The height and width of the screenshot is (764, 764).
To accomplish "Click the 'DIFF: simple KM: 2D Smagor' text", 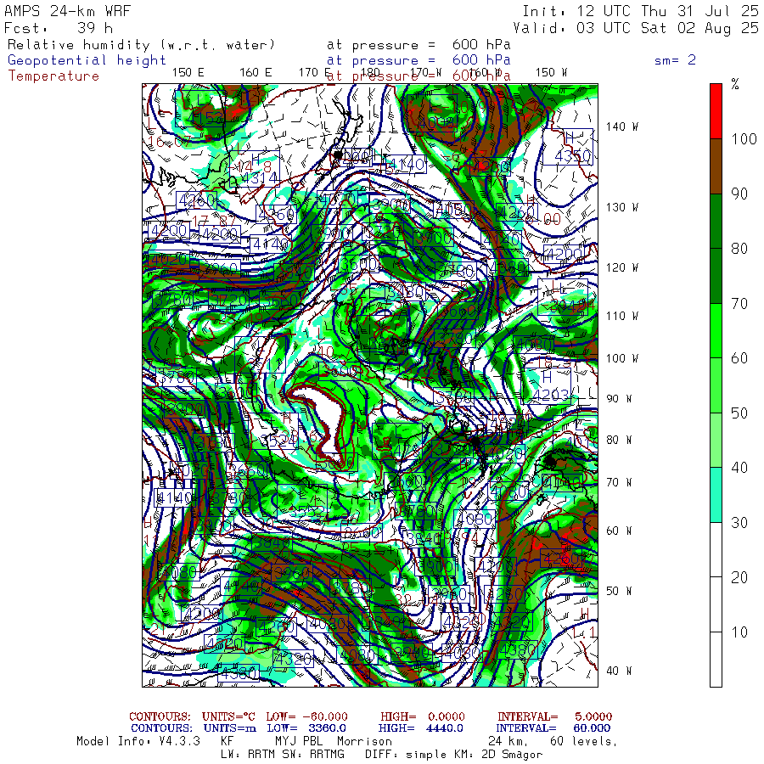I will click(453, 755).
